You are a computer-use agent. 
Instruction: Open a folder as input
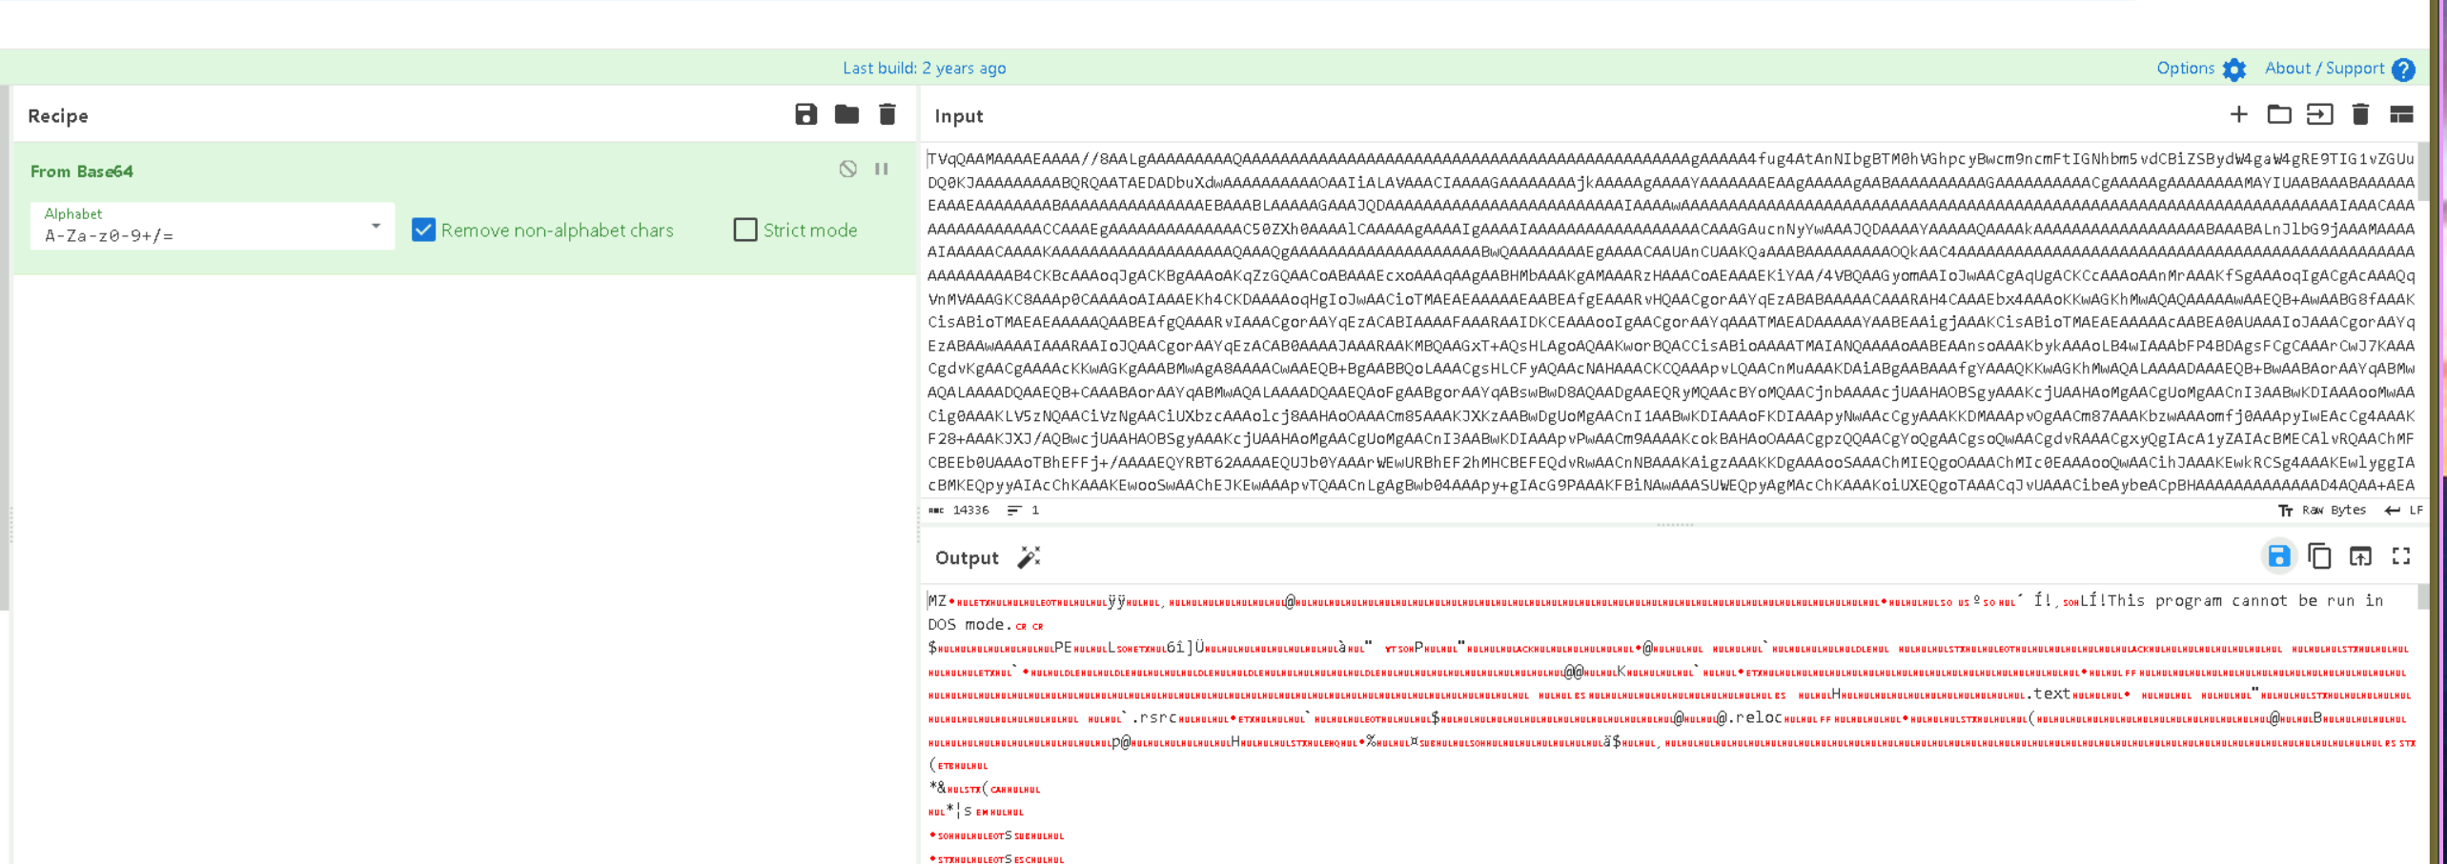click(x=2279, y=115)
